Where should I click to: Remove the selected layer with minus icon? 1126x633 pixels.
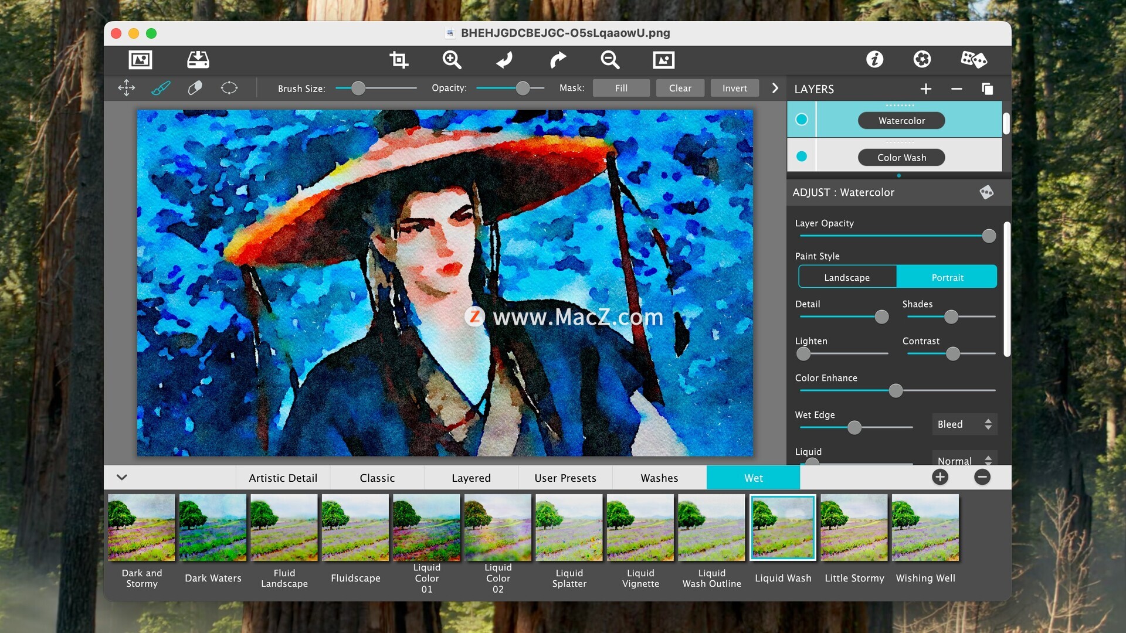(957, 89)
